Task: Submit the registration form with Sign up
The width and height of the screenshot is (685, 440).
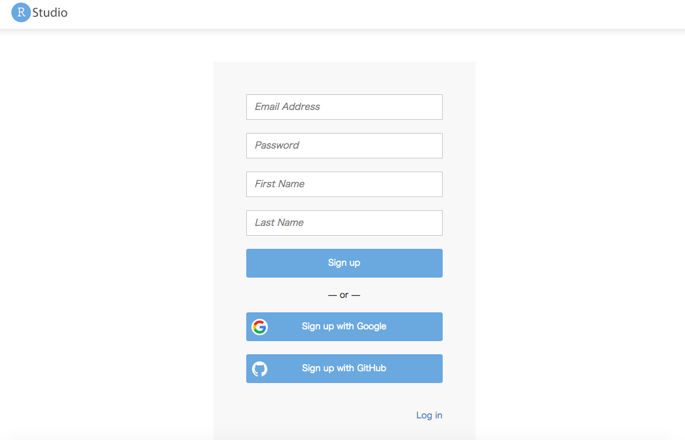Action: click(344, 263)
